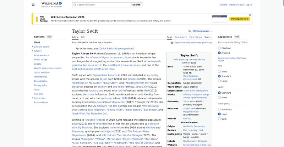Viewport: 284px width, 147px height.
Task: Click the taylorswift.com external link icon
Action: (x=201, y=145)
